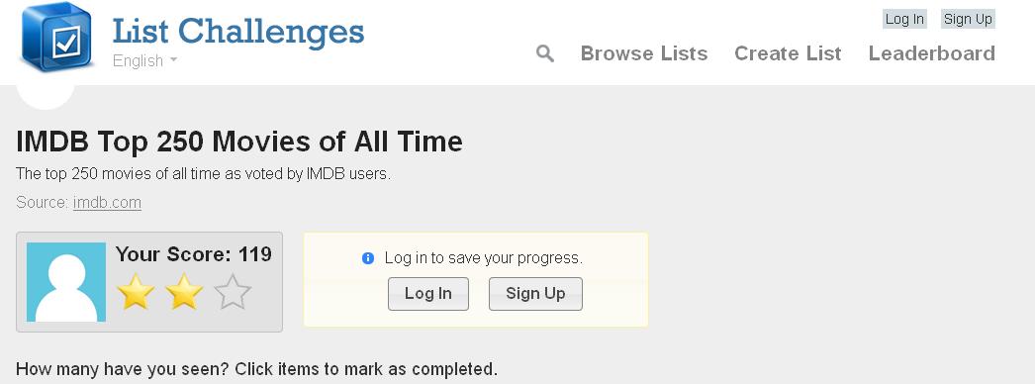Click the empty third star
Screen dimensions: 1035x384
[x=233, y=292]
